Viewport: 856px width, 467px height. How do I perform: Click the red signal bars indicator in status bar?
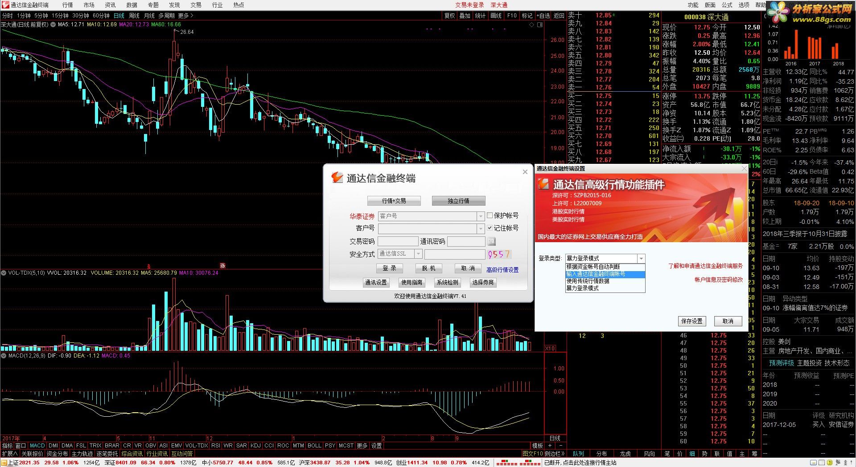point(519,463)
